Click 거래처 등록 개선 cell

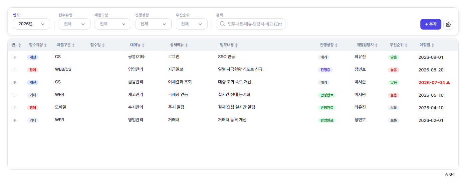(232, 120)
